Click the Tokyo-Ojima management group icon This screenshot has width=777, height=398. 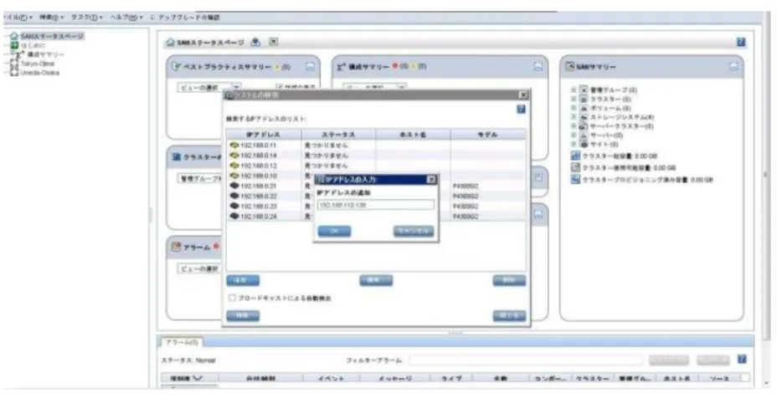tap(14, 64)
